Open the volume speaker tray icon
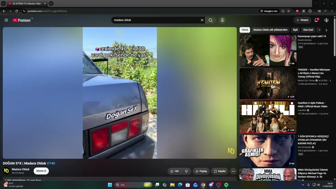This screenshot has width=336, height=189. (318, 185)
